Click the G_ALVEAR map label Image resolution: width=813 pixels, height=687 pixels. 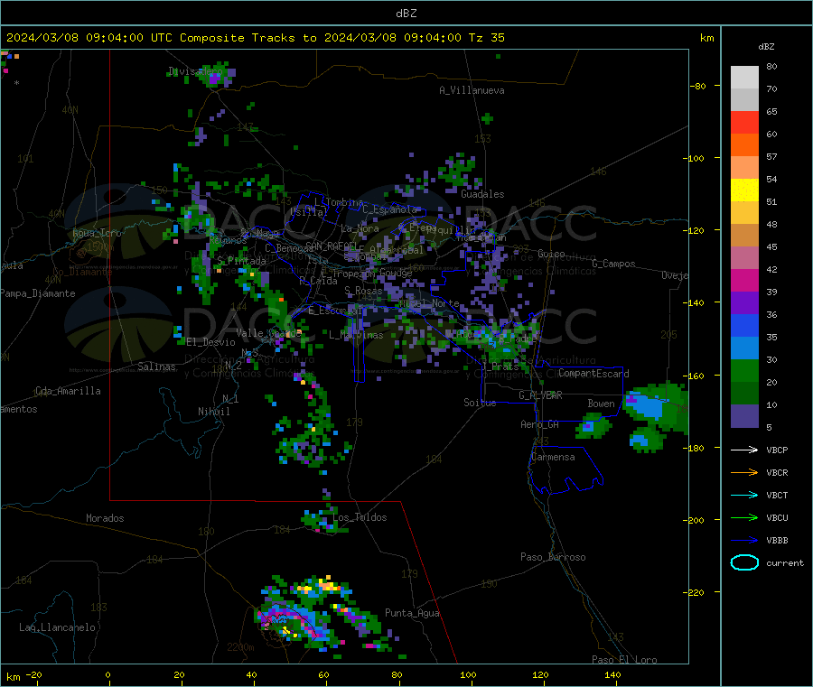540,395
